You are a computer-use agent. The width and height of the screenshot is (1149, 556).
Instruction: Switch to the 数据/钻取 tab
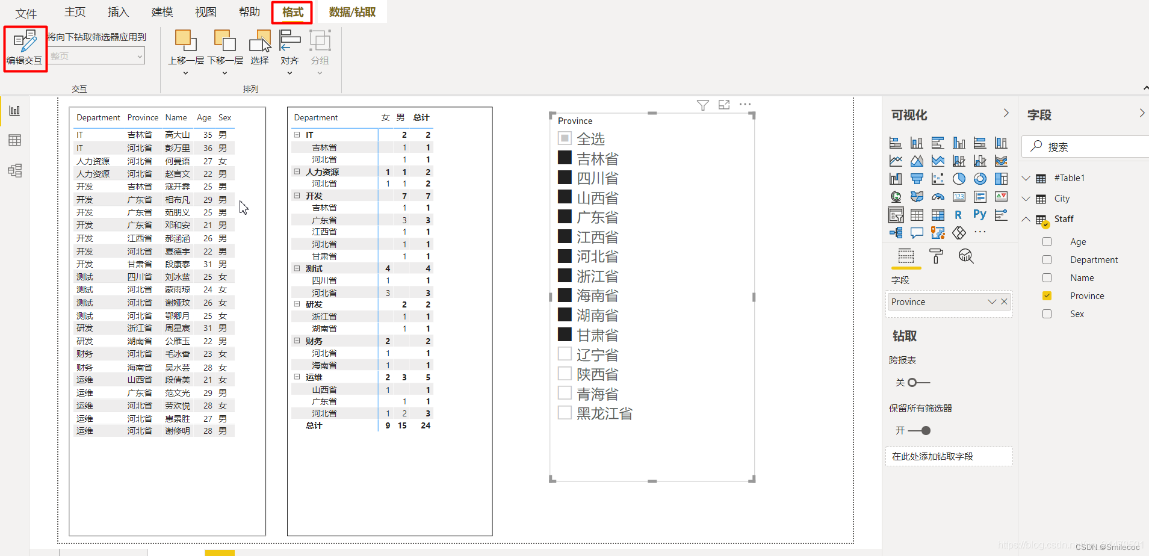(x=352, y=12)
